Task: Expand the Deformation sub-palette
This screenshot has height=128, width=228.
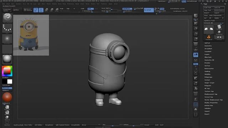Action: pyautogui.click(x=209, y=69)
